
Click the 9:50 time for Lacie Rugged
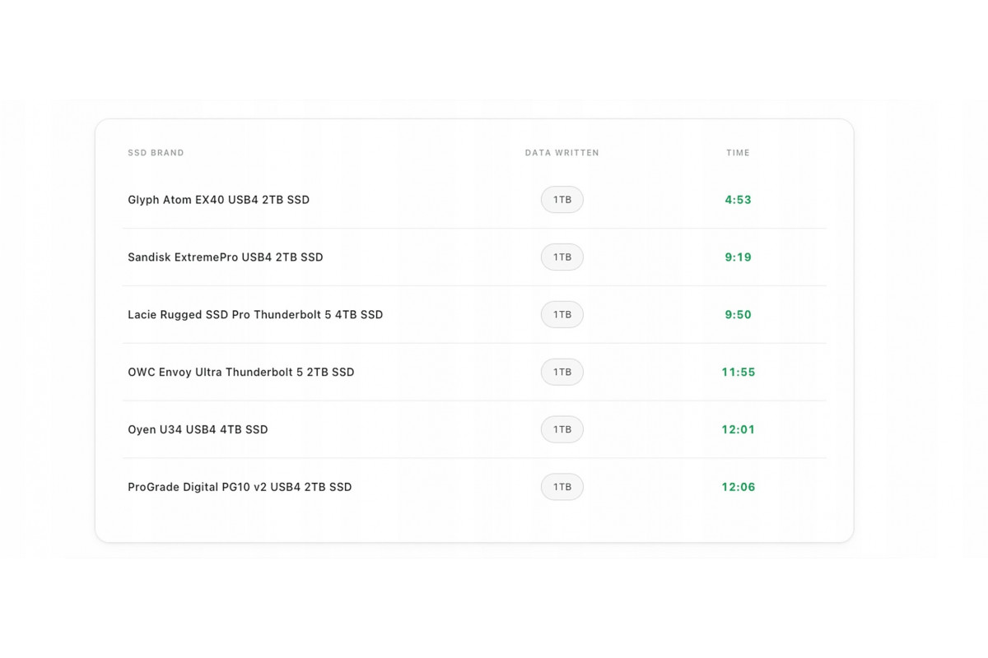[x=738, y=315]
